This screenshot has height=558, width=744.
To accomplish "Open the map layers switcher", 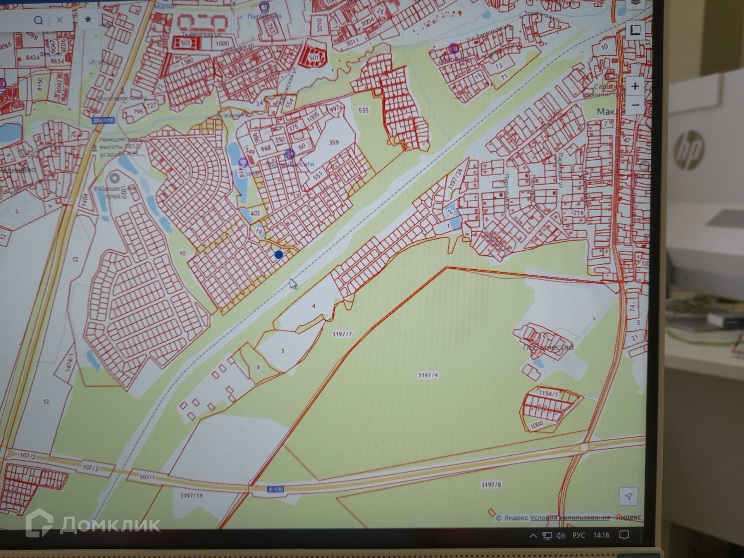I will pos(635,3).
